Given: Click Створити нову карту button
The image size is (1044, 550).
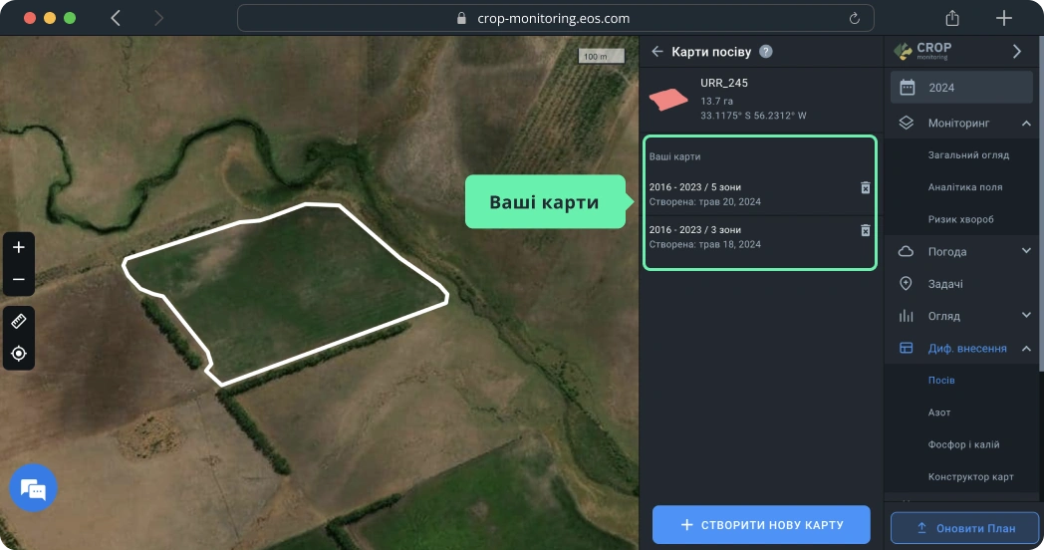Looking at the screenshot, I should click(761, 525).
